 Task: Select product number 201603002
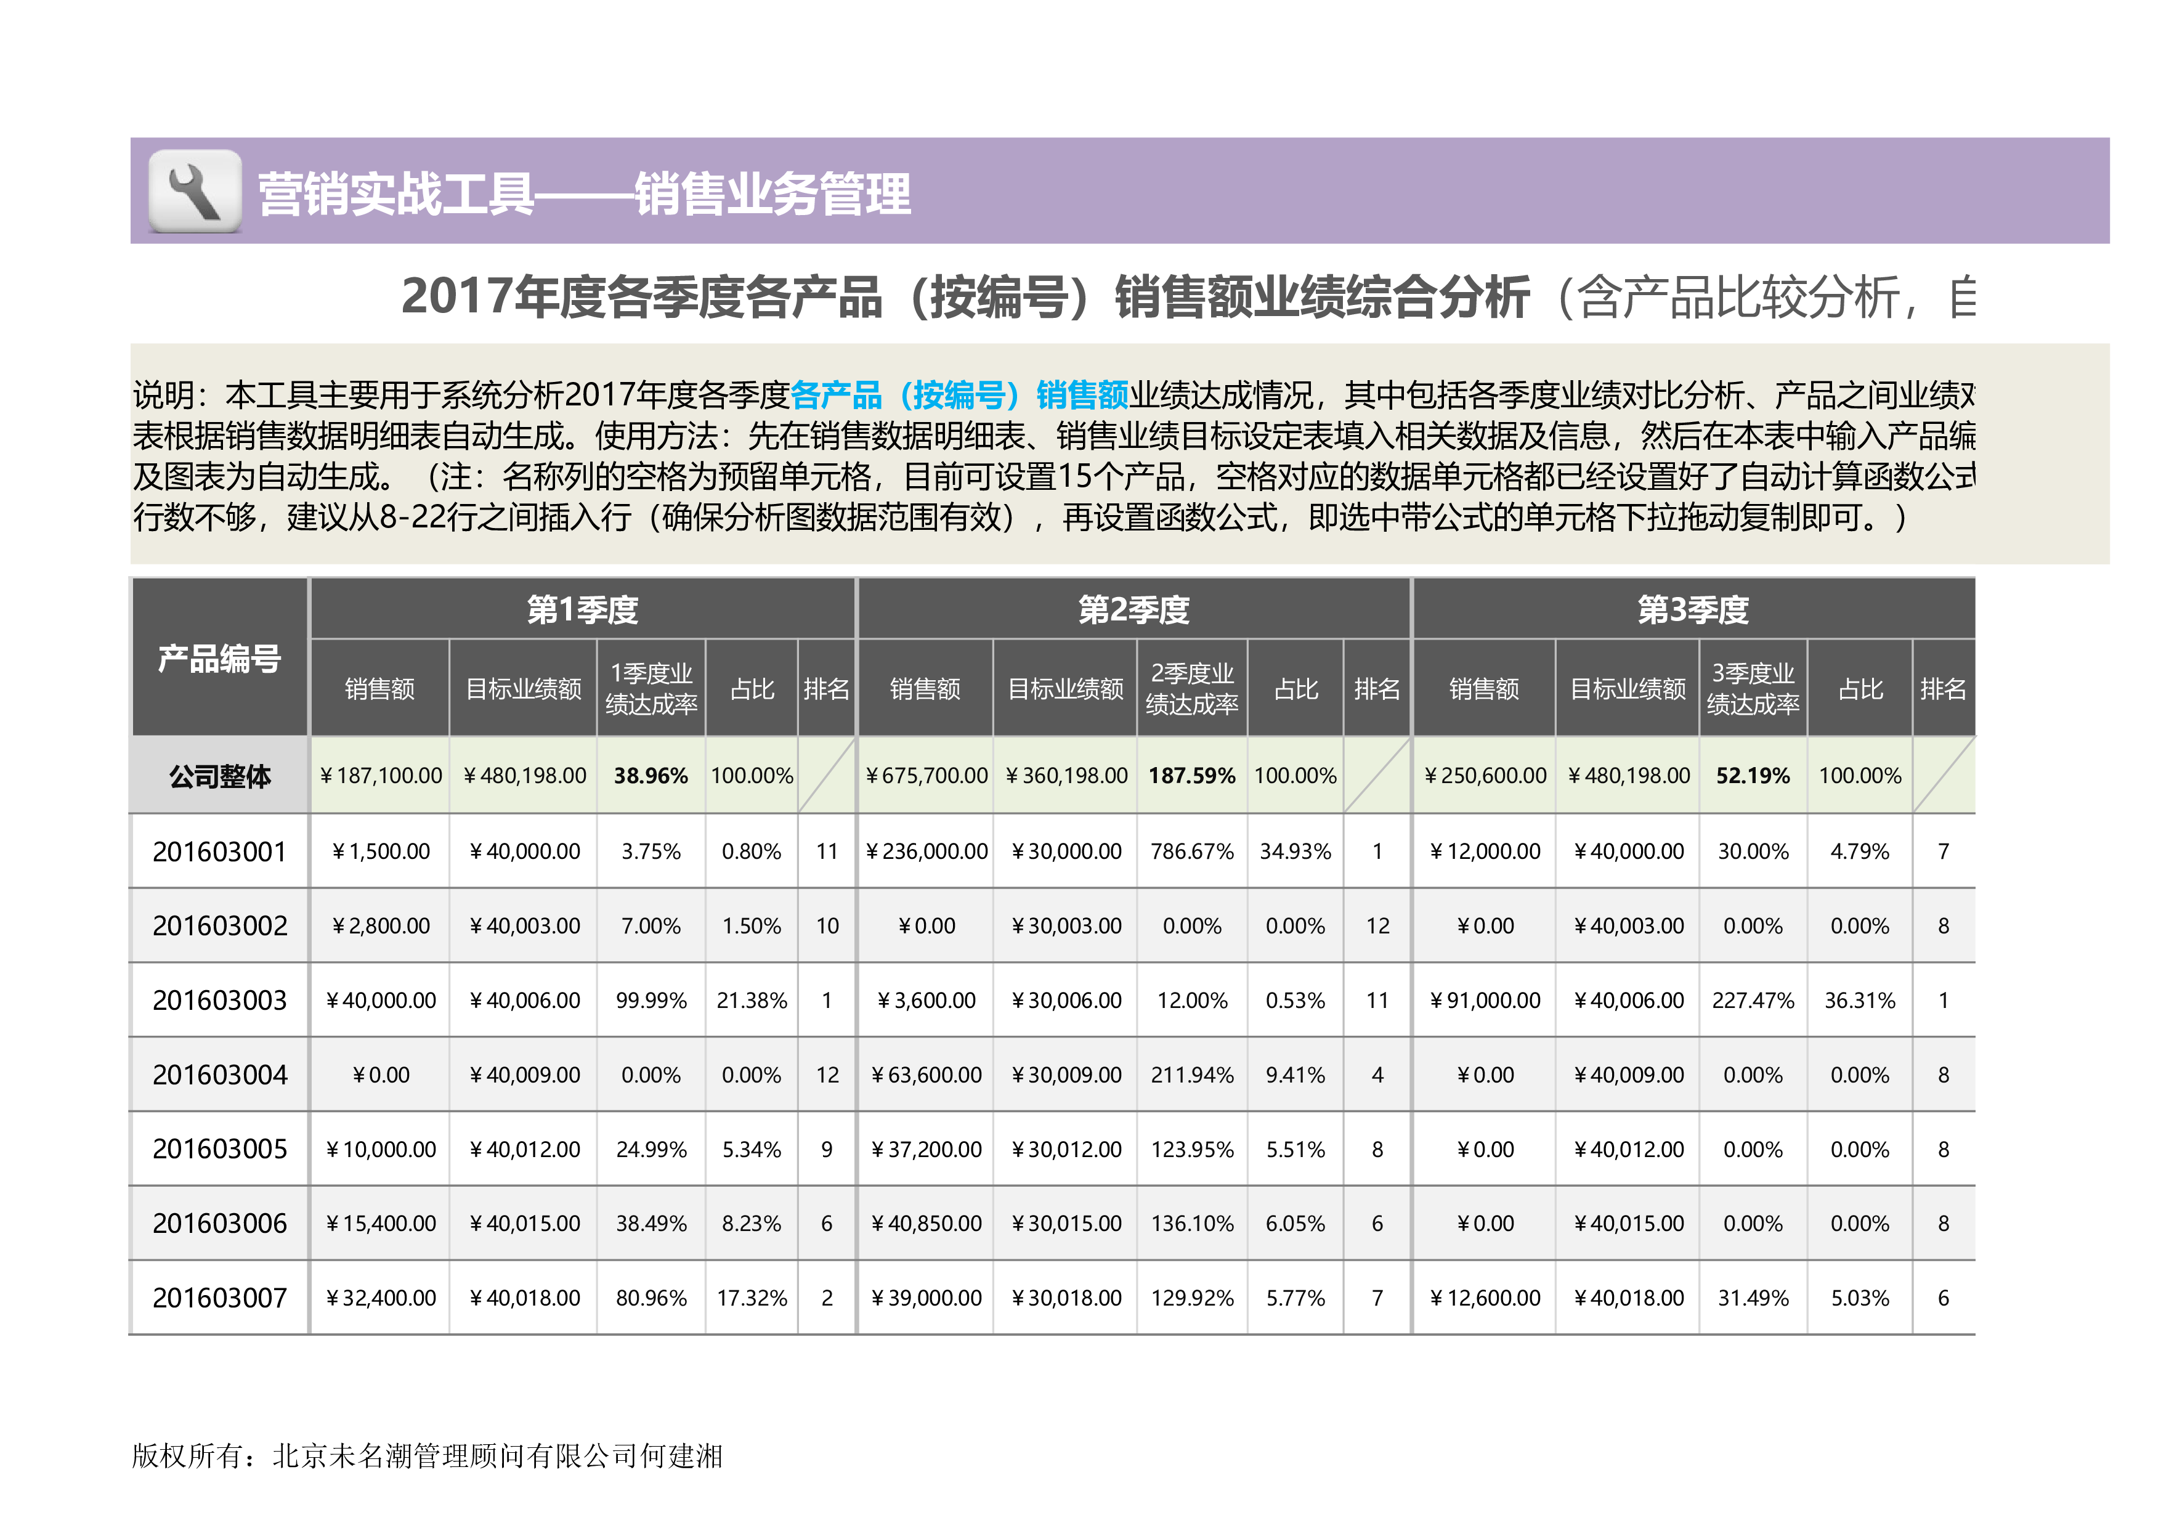pyautogui.click(x=219, y=927)
